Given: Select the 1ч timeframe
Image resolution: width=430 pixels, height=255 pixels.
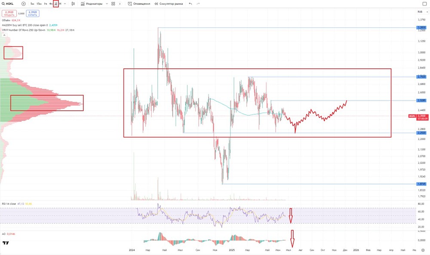Looking at the screenshot, I should 46,4.
